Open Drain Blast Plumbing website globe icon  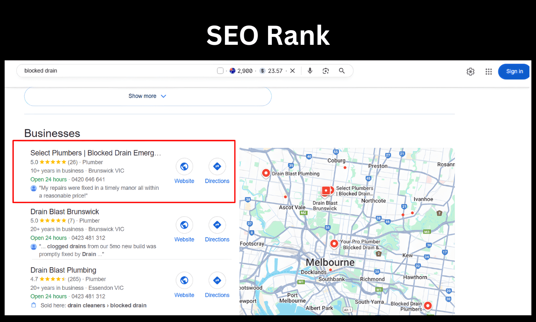click(x=184, y=281)
